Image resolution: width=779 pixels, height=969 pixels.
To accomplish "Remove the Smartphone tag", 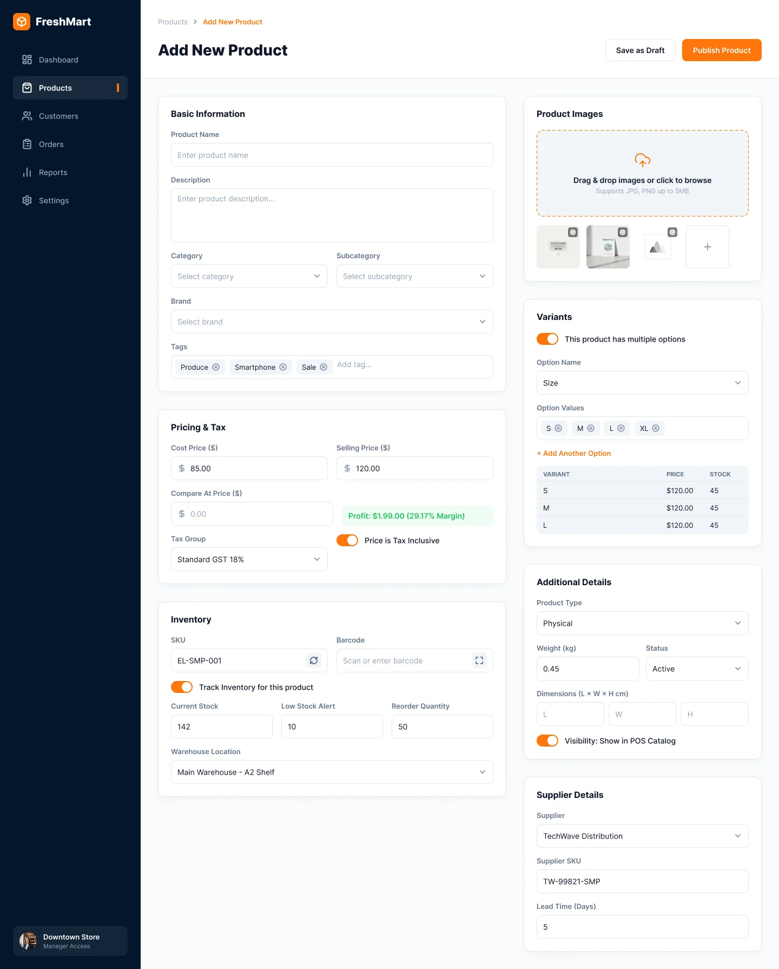I will point(283,367).
